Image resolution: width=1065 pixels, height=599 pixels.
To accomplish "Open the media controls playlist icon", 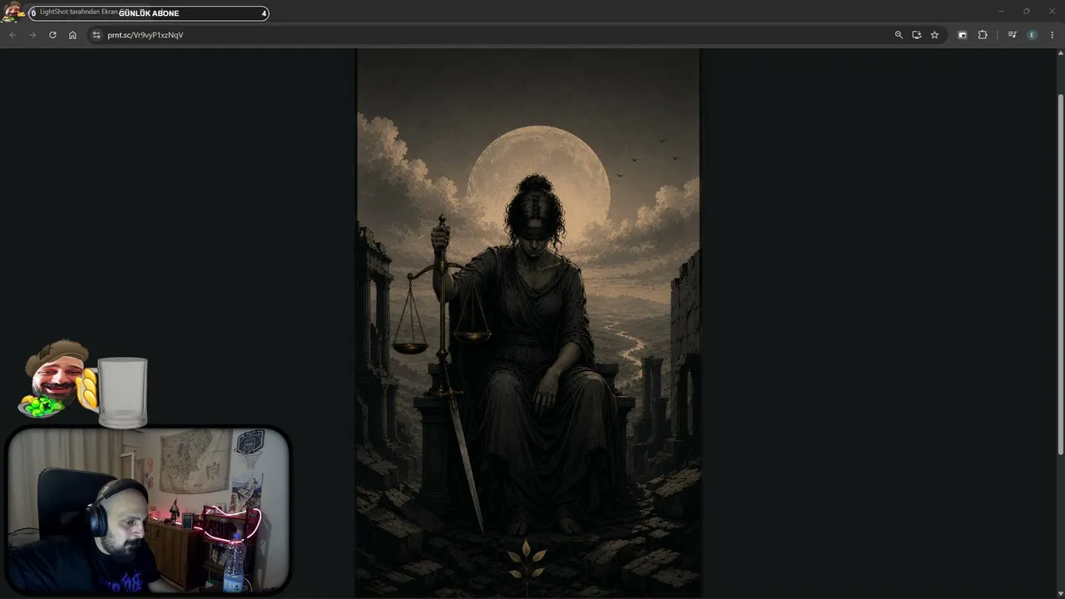I will pos(1012,35).
